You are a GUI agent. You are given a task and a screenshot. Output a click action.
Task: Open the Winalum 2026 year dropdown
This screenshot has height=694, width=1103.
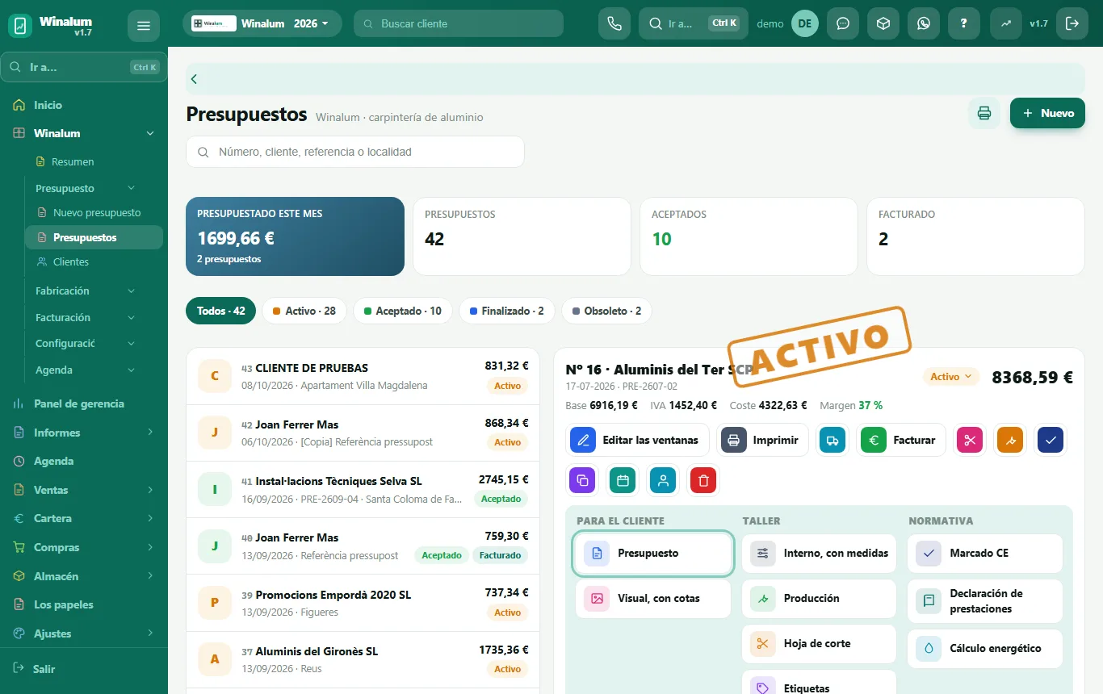[262, 23]
